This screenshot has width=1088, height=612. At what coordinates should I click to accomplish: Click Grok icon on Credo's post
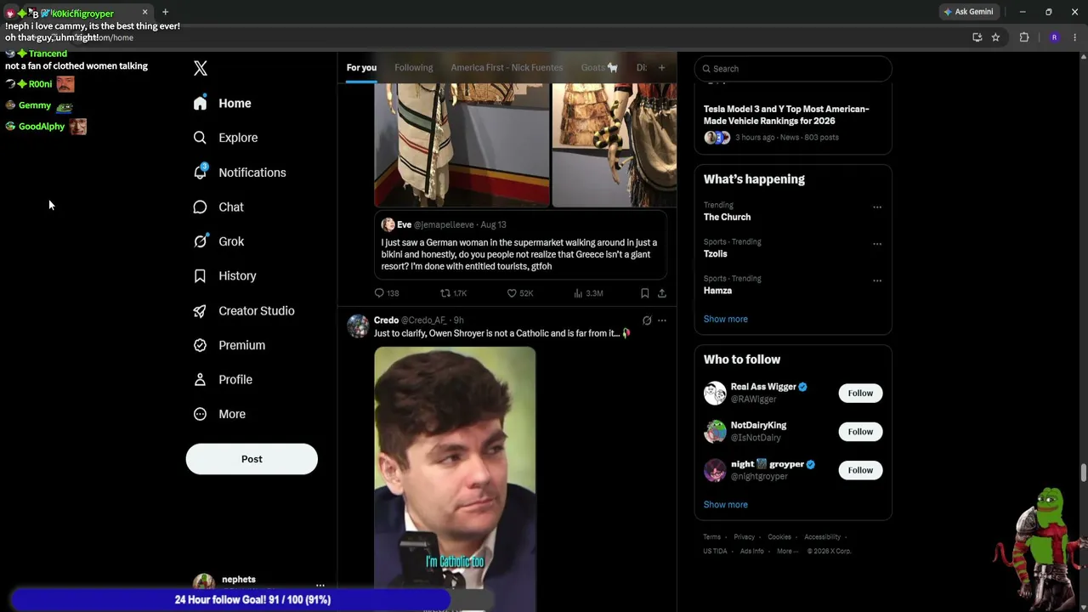coord(647,320)
